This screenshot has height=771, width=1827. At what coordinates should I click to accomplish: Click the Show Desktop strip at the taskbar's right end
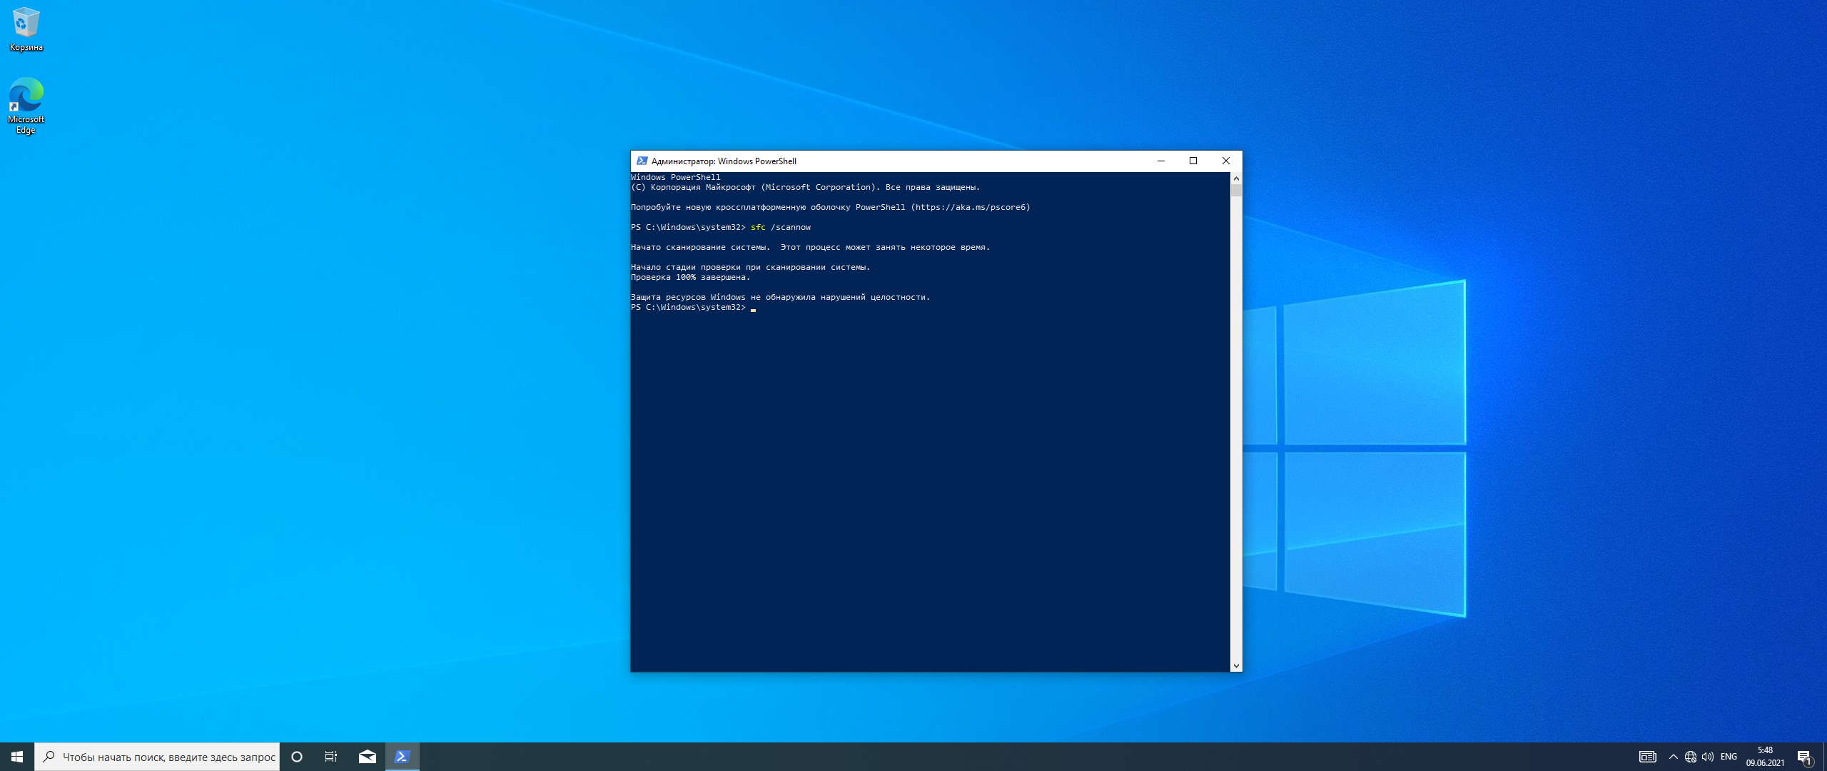coord(1824,757)
